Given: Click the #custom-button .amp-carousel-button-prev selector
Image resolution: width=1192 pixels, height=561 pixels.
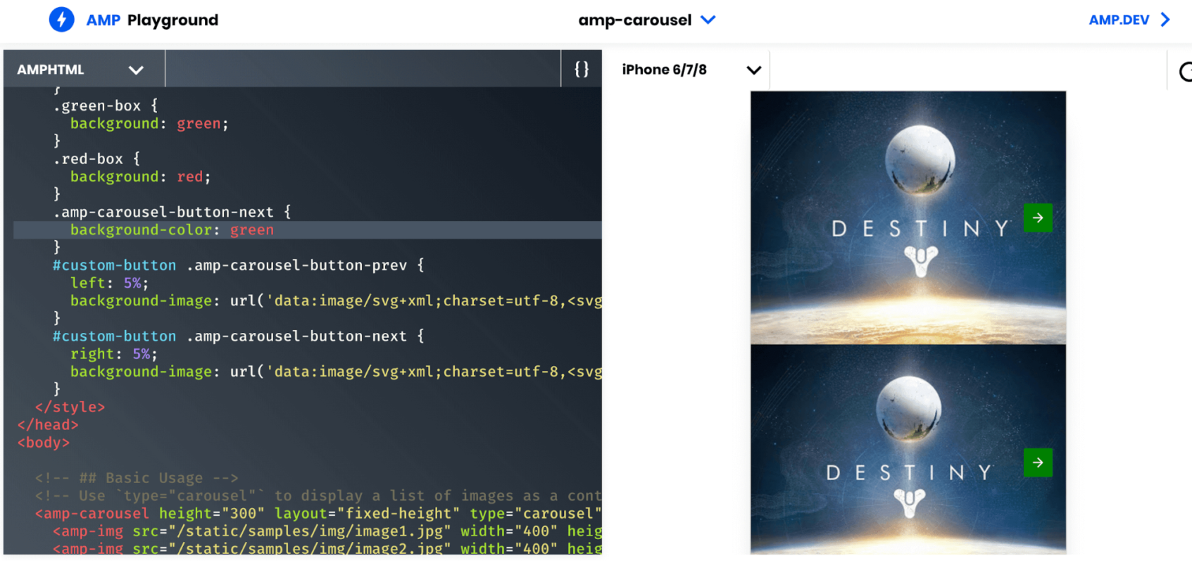Looking at the screenshot, I should click(x=238, y=265).
